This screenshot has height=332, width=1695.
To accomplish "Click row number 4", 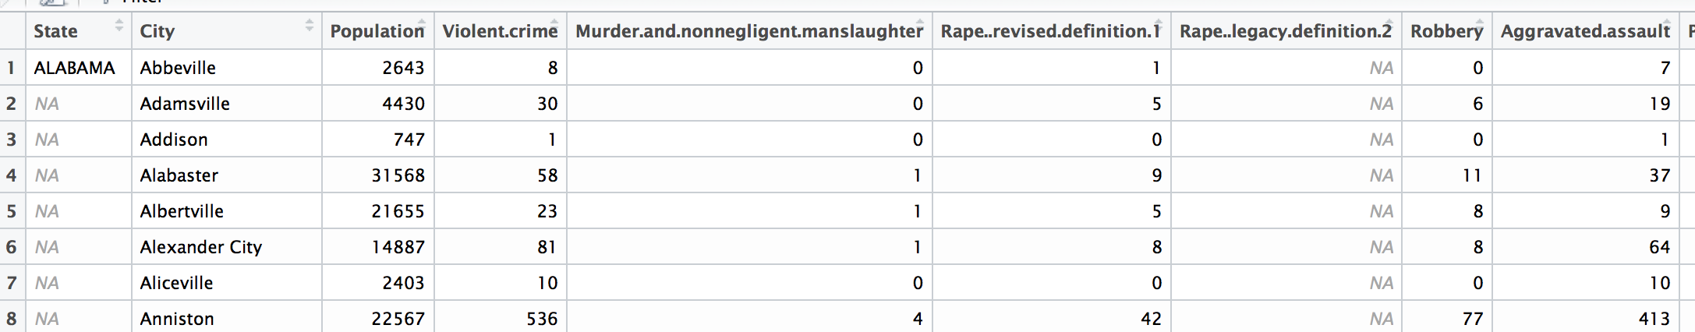I will pos(12,175).
